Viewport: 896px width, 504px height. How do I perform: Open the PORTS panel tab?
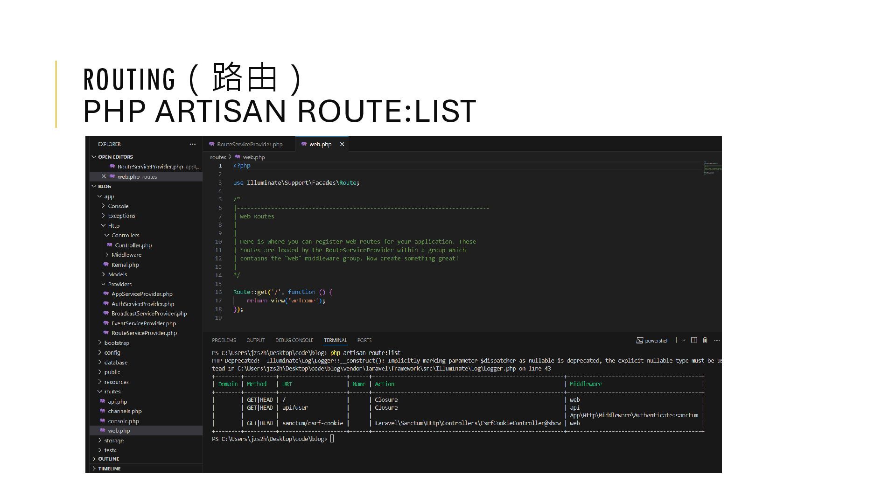[x=364, y=340]
